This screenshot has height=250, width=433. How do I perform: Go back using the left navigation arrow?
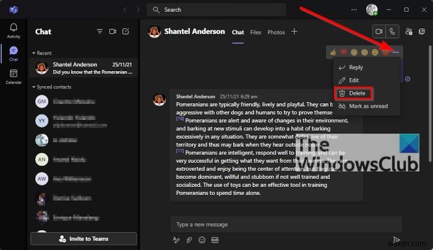click(x=126, y=10)
